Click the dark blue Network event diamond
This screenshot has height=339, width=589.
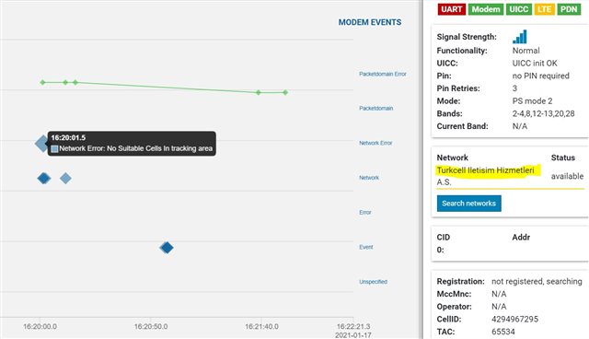44,178
